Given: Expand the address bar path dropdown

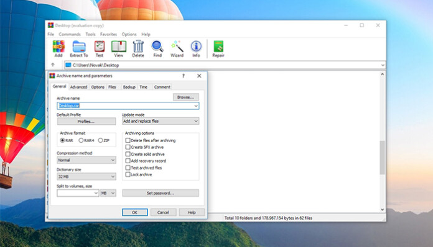Looking at the screenshot, I should pyautogui.click(x=383, y=65).
